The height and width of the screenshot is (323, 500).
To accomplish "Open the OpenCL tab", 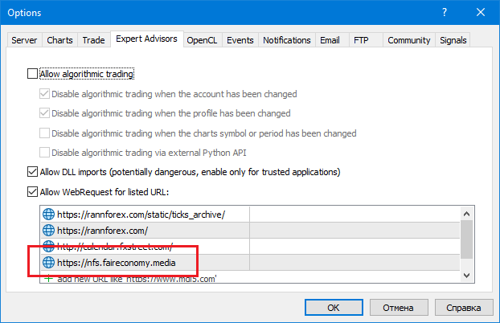I will coord(202,40).
